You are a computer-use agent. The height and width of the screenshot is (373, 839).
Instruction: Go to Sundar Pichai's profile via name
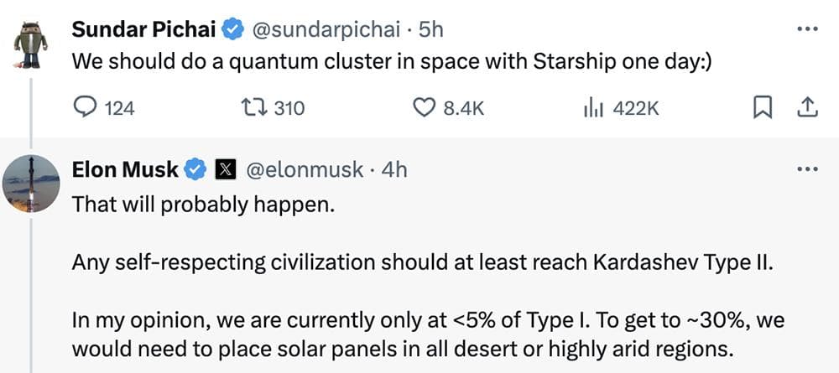coord(145,29)
